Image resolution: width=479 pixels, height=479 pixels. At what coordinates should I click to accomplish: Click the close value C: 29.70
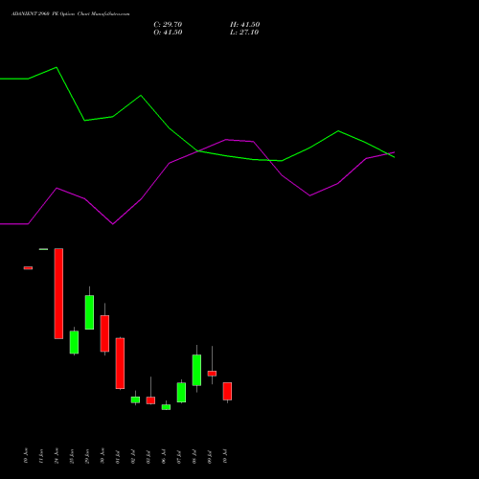[168, 25]
